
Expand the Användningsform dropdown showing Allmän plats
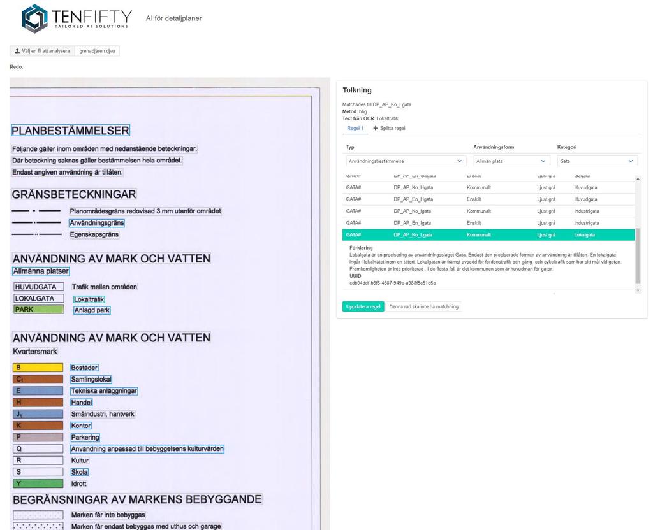511,161
